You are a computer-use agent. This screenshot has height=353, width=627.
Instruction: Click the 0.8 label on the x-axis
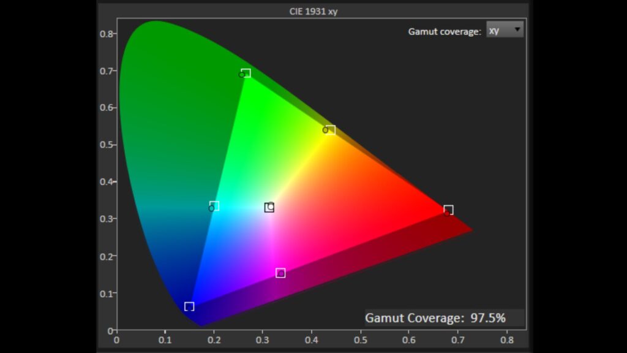(x=506, y=339)
